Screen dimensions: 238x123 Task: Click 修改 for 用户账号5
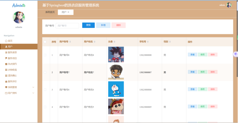pyautogui.click(x=203, y=106)
